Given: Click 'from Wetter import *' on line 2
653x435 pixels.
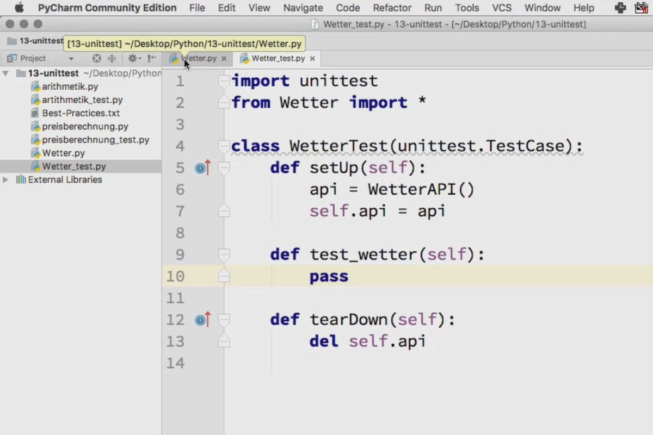Looking at the screenshot, I should [x=329, y=103].
